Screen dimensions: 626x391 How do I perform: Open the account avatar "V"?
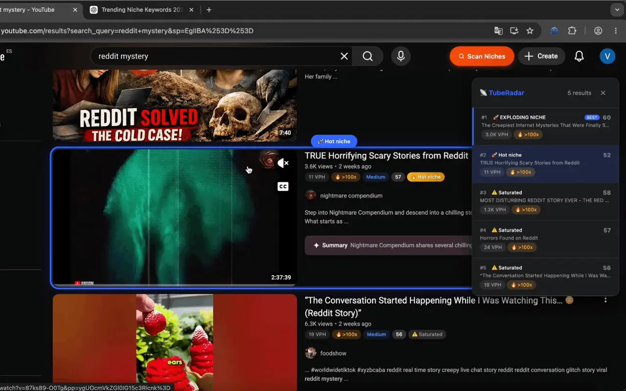point(607,56)
